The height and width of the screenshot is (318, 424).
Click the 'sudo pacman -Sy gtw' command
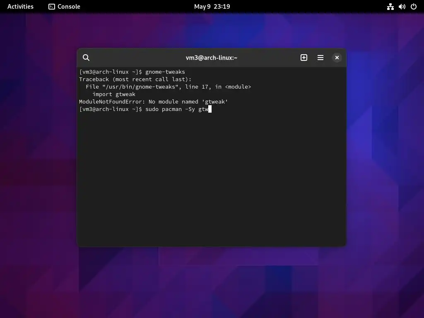(177, 109)
